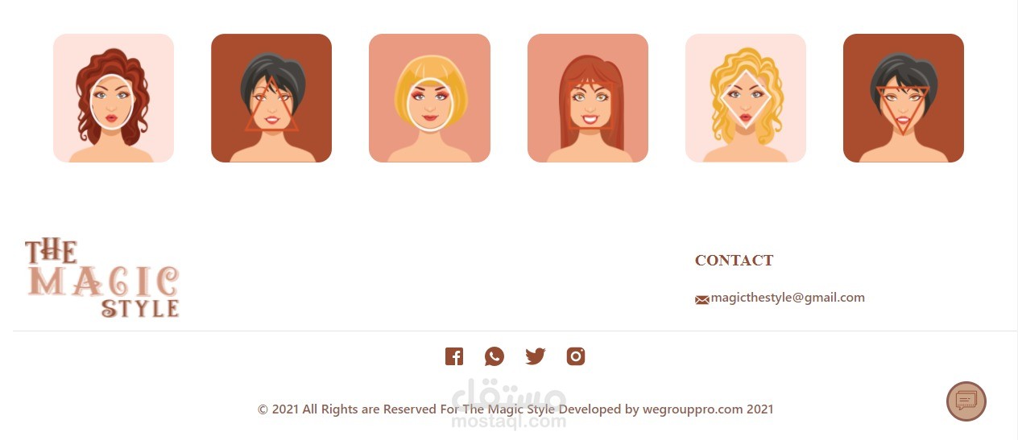Open the Twitter bird icon
1018x440 pixels.
(536, 356)
